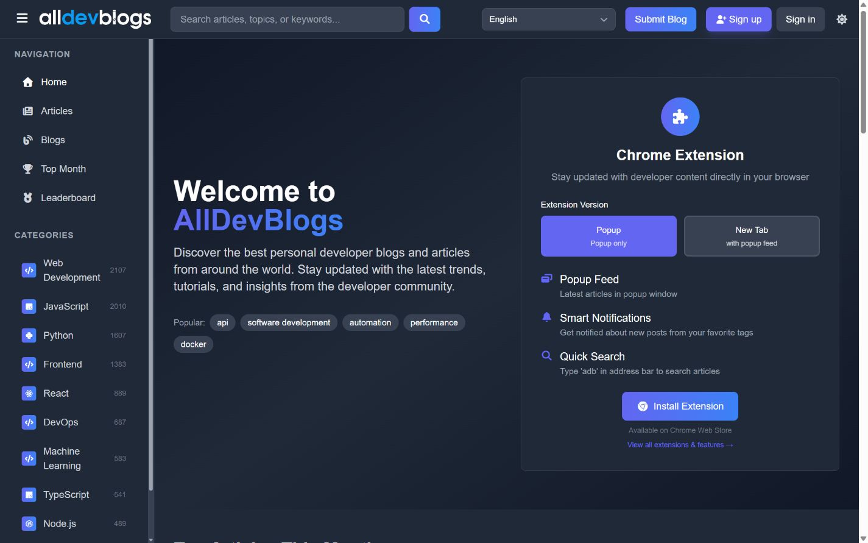
Task: Click the sidebar vertical scrollbar
Action: point(150,265)
